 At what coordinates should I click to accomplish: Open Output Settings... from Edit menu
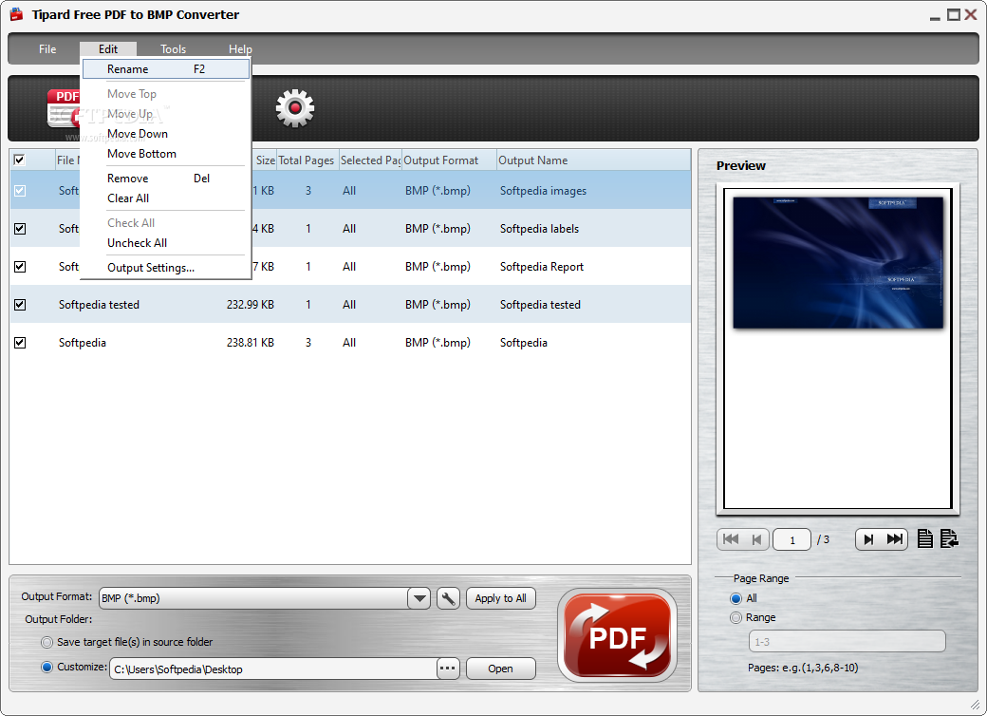pos(166,268)
